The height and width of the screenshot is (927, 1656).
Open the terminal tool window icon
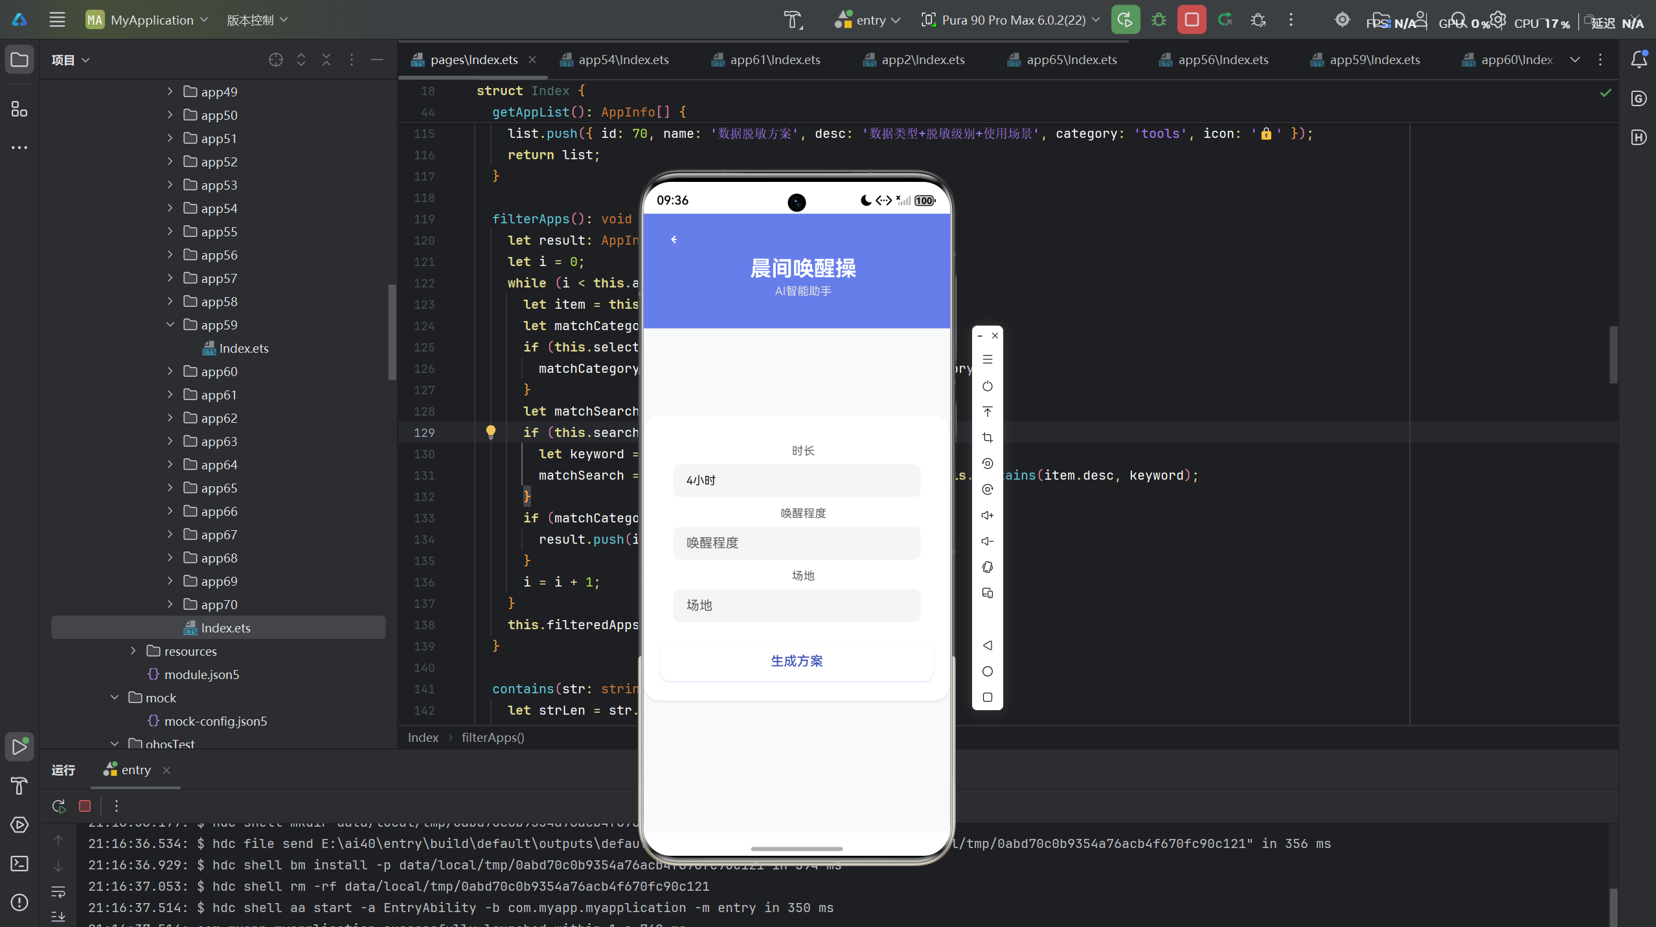(19, 864)
